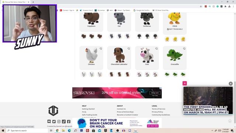Open Community Guidelines link
This screenshot has height=133, width=236.
click(x=161, y=115)
